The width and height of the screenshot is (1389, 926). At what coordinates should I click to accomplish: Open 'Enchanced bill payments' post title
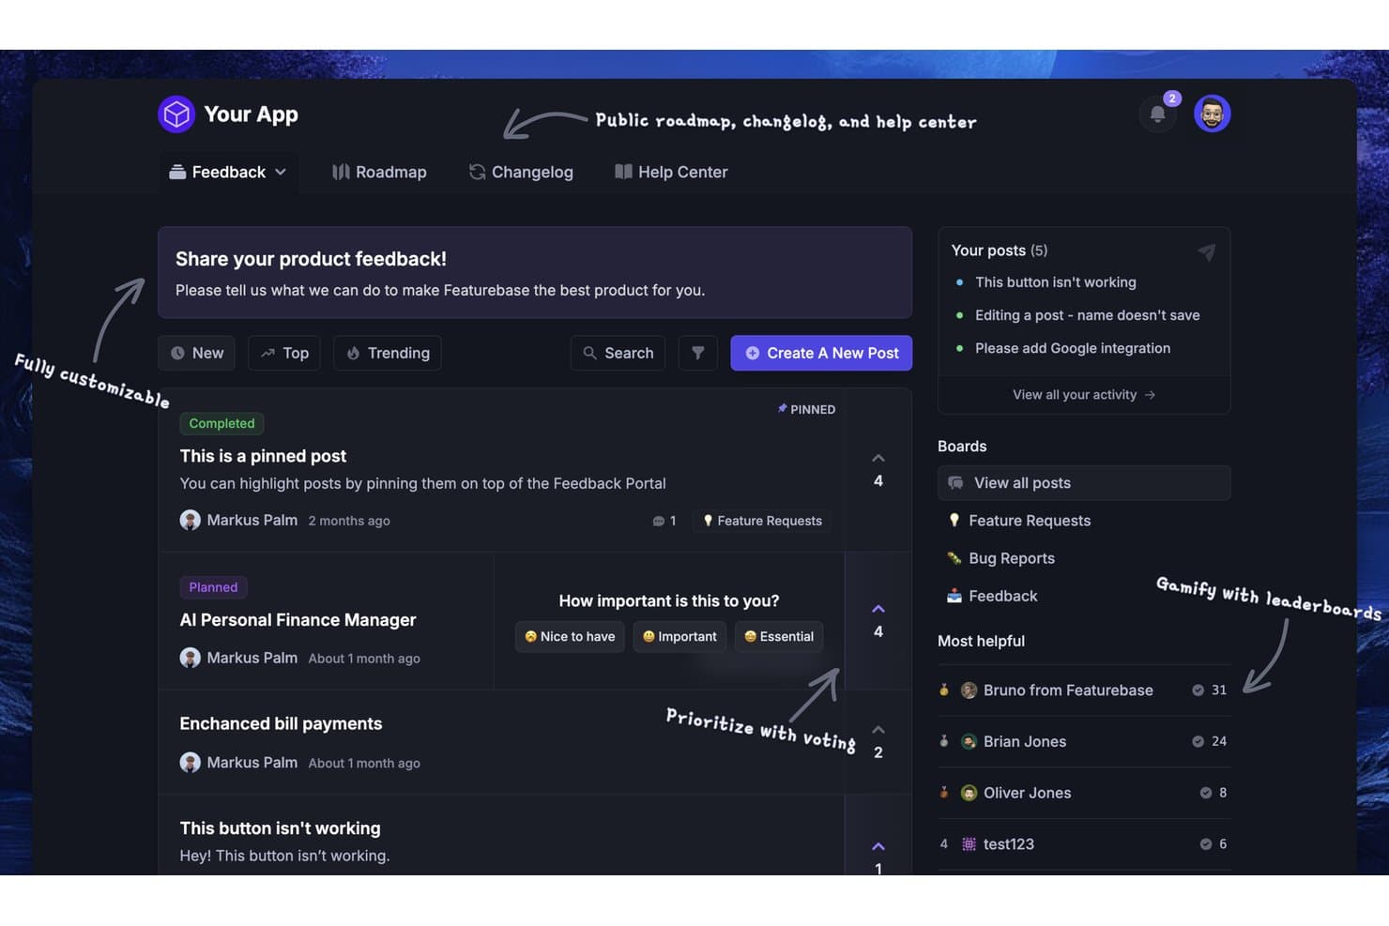tap(281, 723)
